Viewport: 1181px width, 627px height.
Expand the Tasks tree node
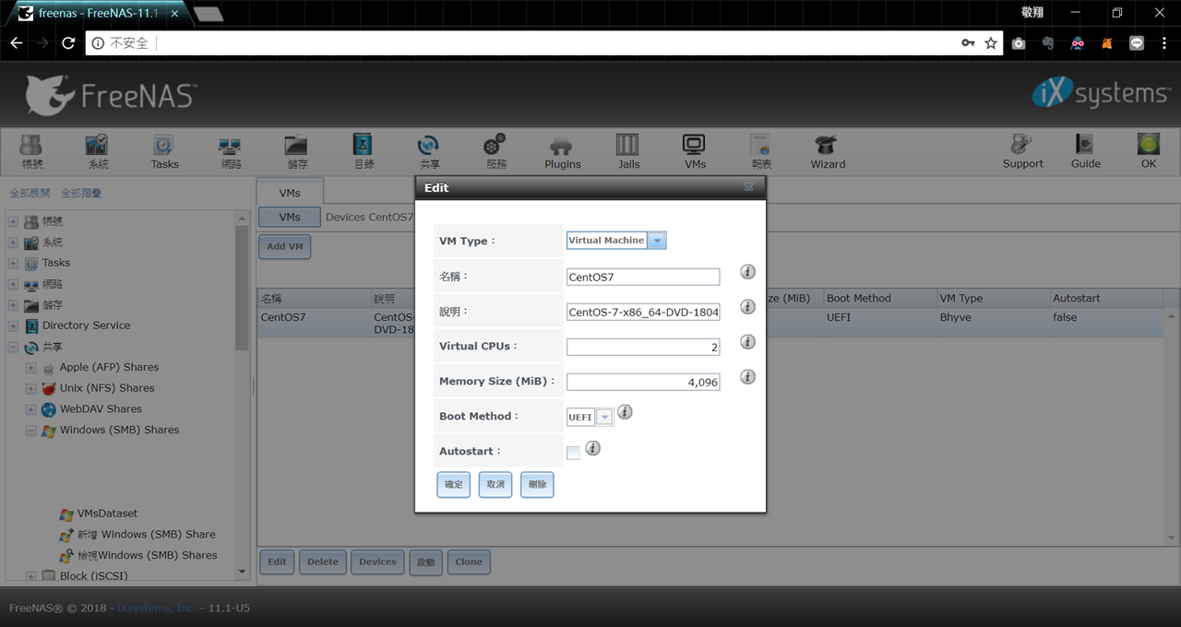point(13,263)
